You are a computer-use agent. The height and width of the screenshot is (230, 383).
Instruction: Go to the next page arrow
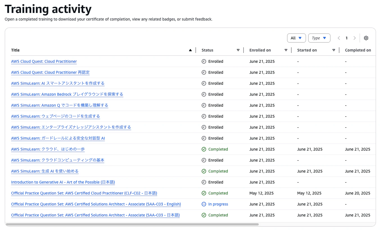[355, 38]
